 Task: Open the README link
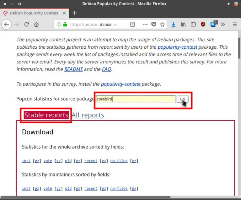pos(74,69)
